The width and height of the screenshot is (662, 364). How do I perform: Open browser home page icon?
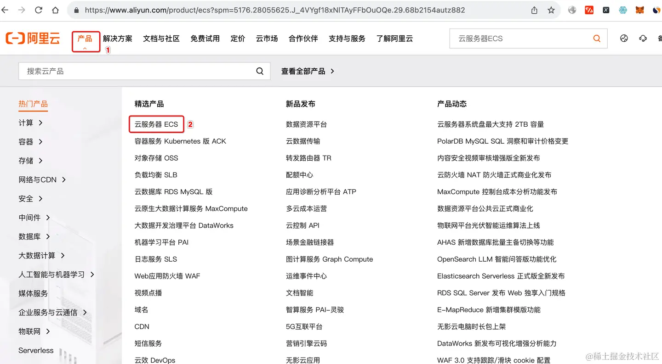point(55,10)
